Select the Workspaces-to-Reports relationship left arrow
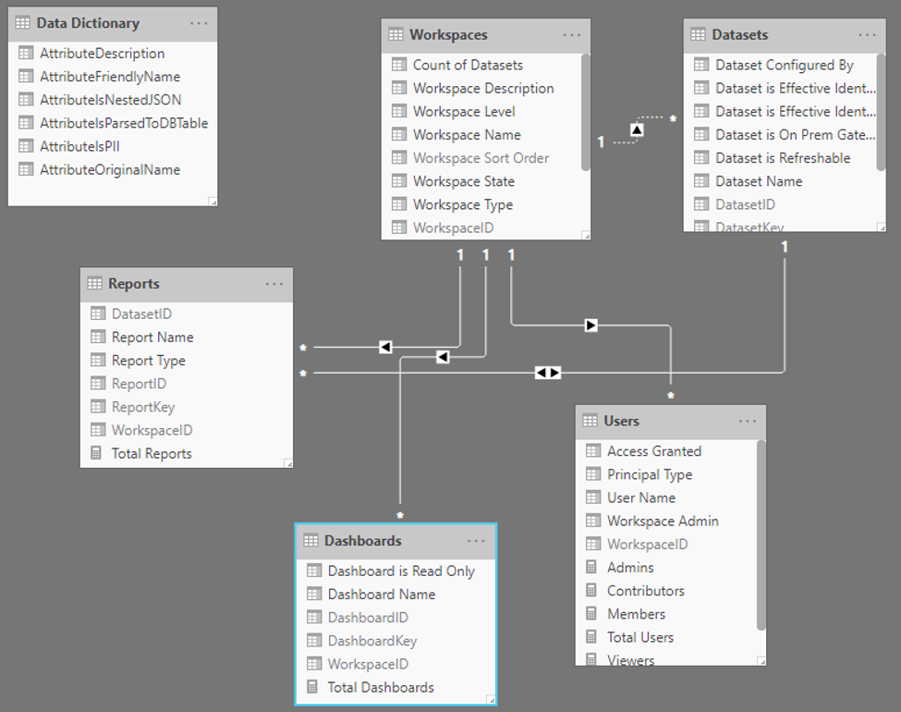Viewport: 901px width, 712px height. (385, 347)
